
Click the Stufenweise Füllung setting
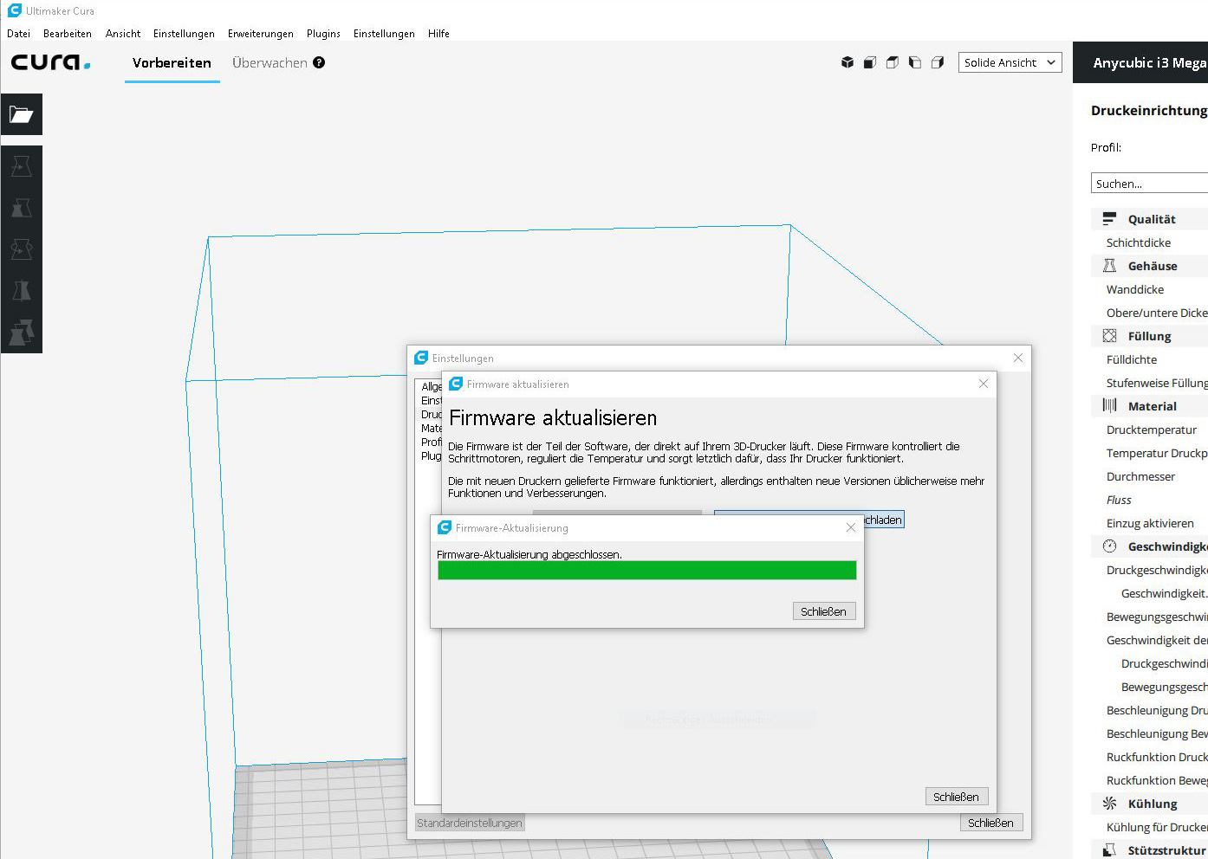click(1157, 383)
